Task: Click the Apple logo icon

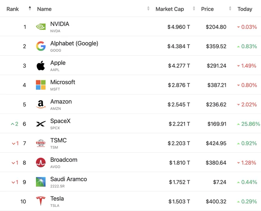Action: coord(41,65)
